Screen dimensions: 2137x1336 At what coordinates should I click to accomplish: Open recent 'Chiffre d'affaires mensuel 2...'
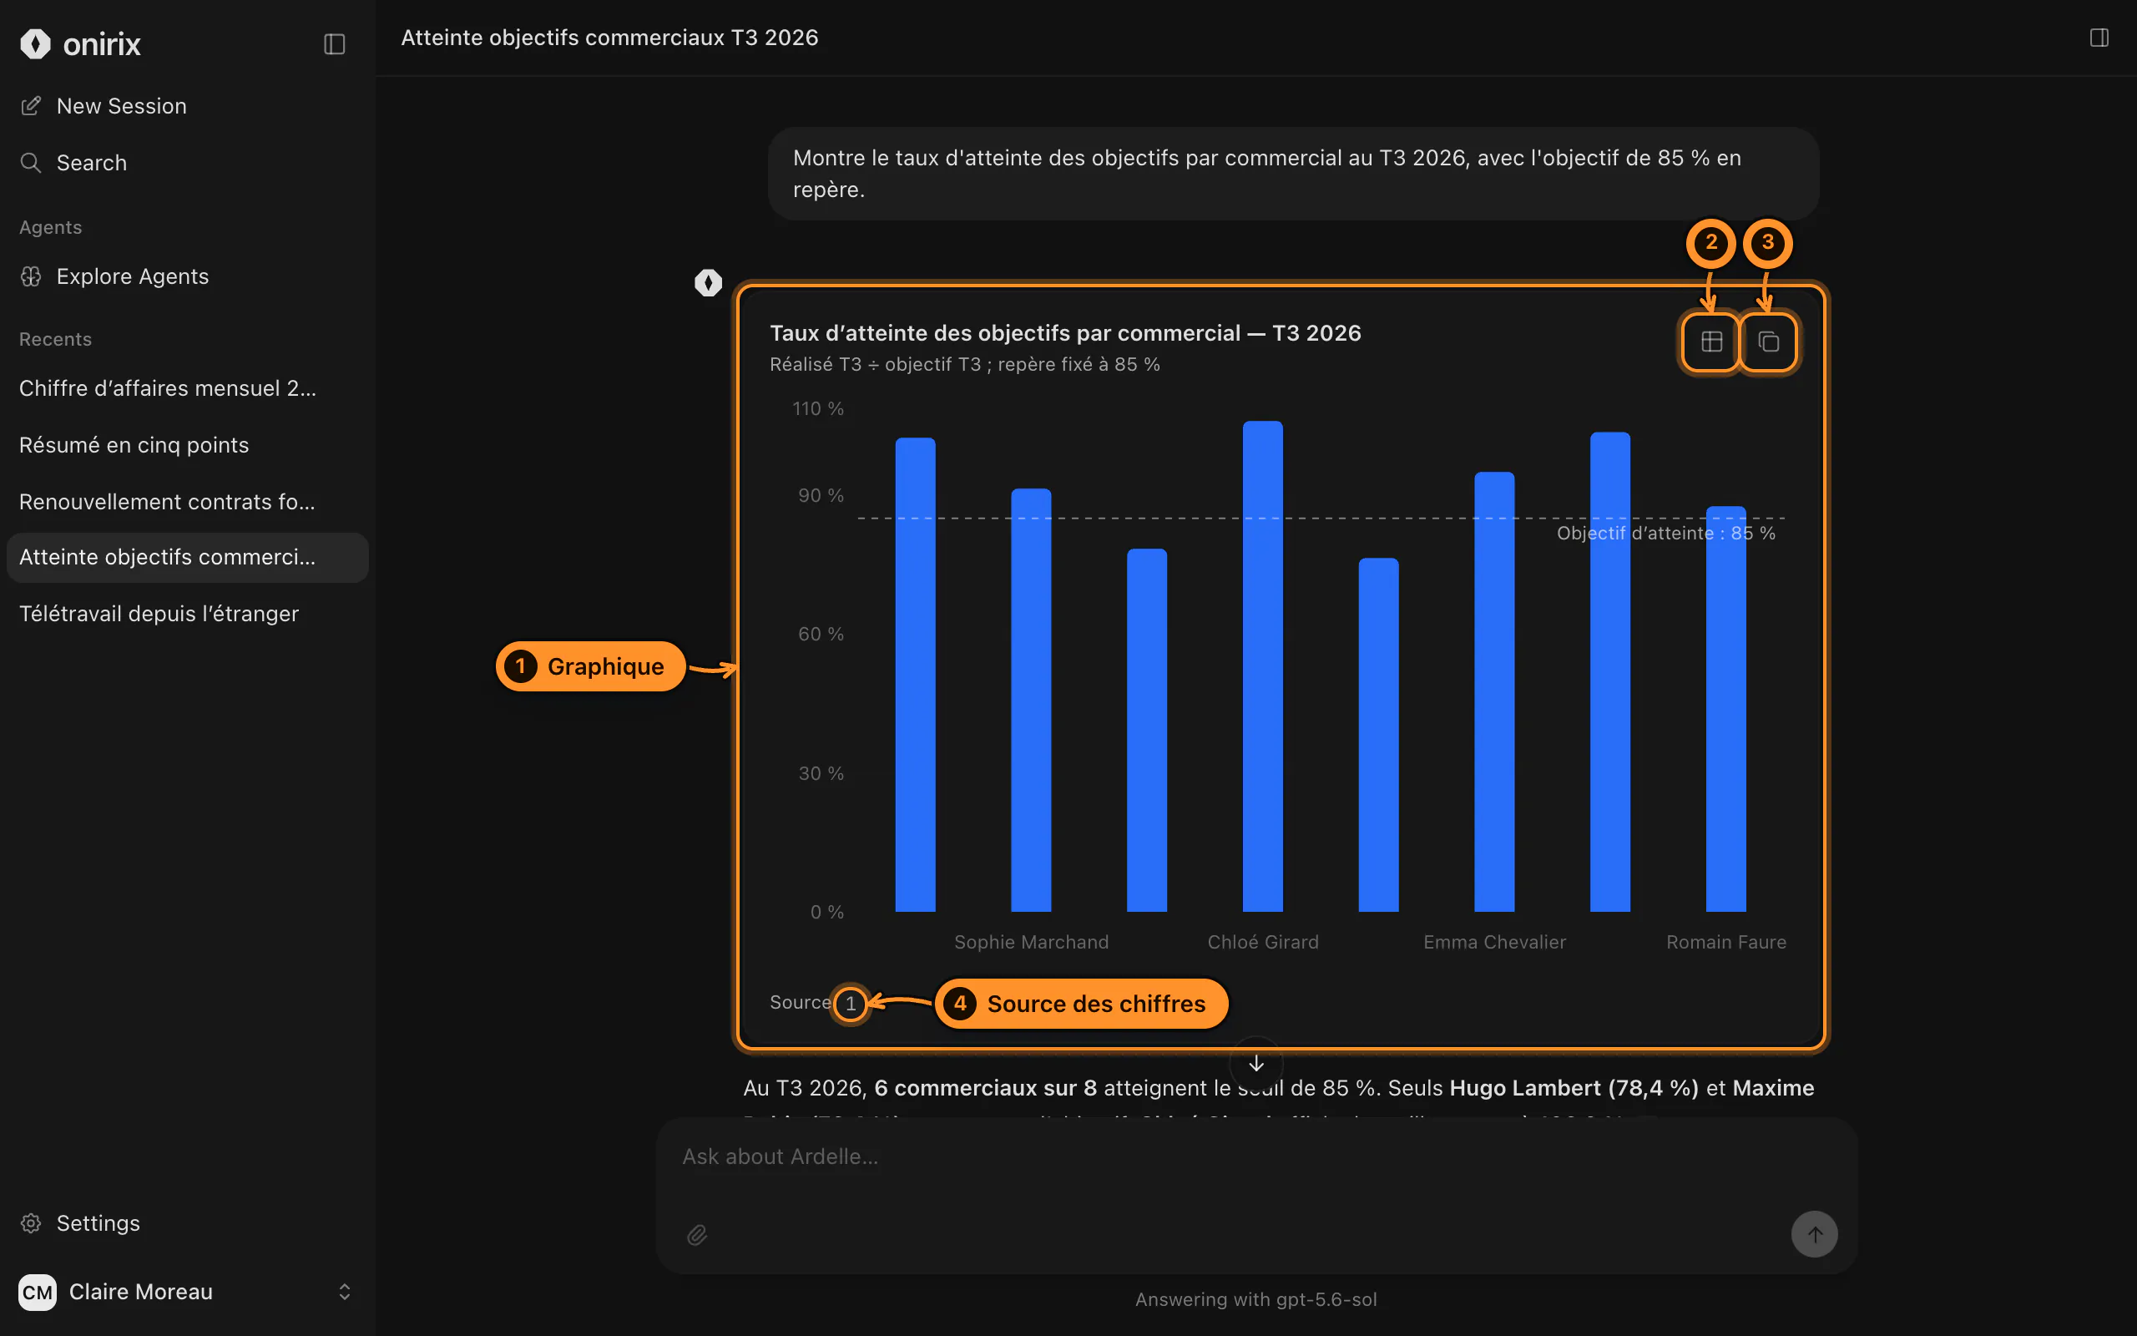[x=187, y=388]
